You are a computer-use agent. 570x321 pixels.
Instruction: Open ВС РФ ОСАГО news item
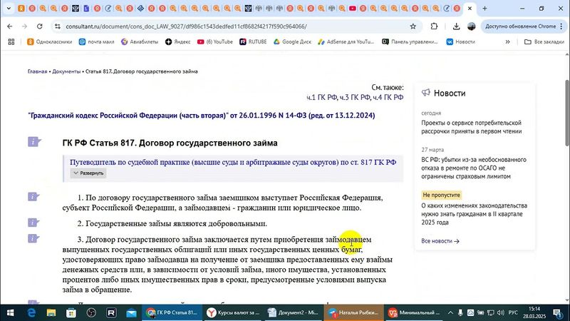point(474,168)
